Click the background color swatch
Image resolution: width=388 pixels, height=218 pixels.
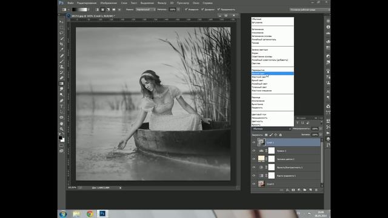pyautogui.click(x=62, y=140)
